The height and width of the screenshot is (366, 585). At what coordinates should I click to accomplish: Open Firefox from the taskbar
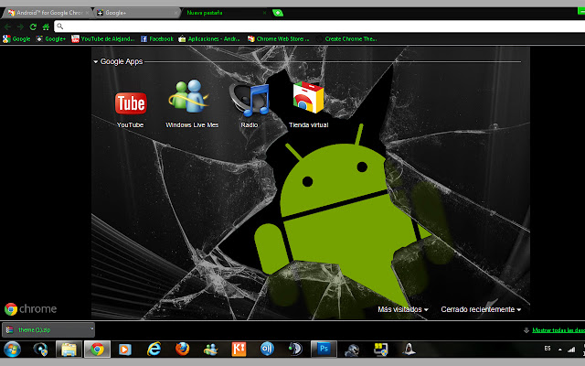[x=182, y=349]
